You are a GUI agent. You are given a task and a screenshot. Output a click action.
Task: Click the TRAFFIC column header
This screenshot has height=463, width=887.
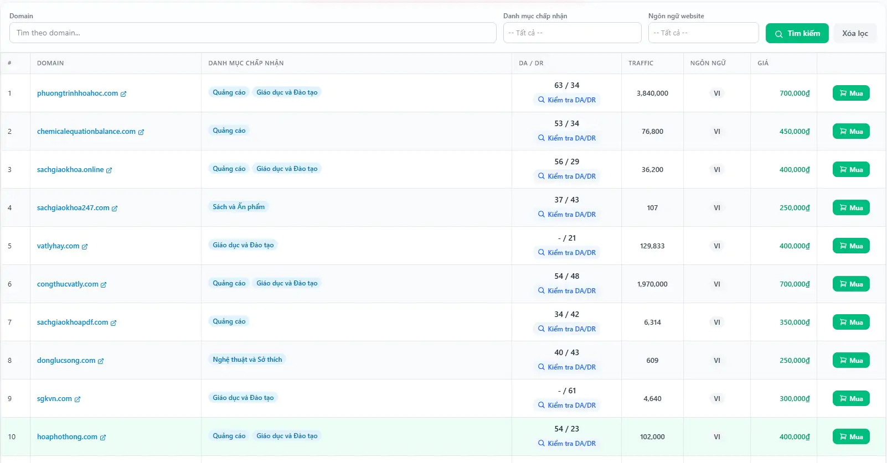[641, 63]
